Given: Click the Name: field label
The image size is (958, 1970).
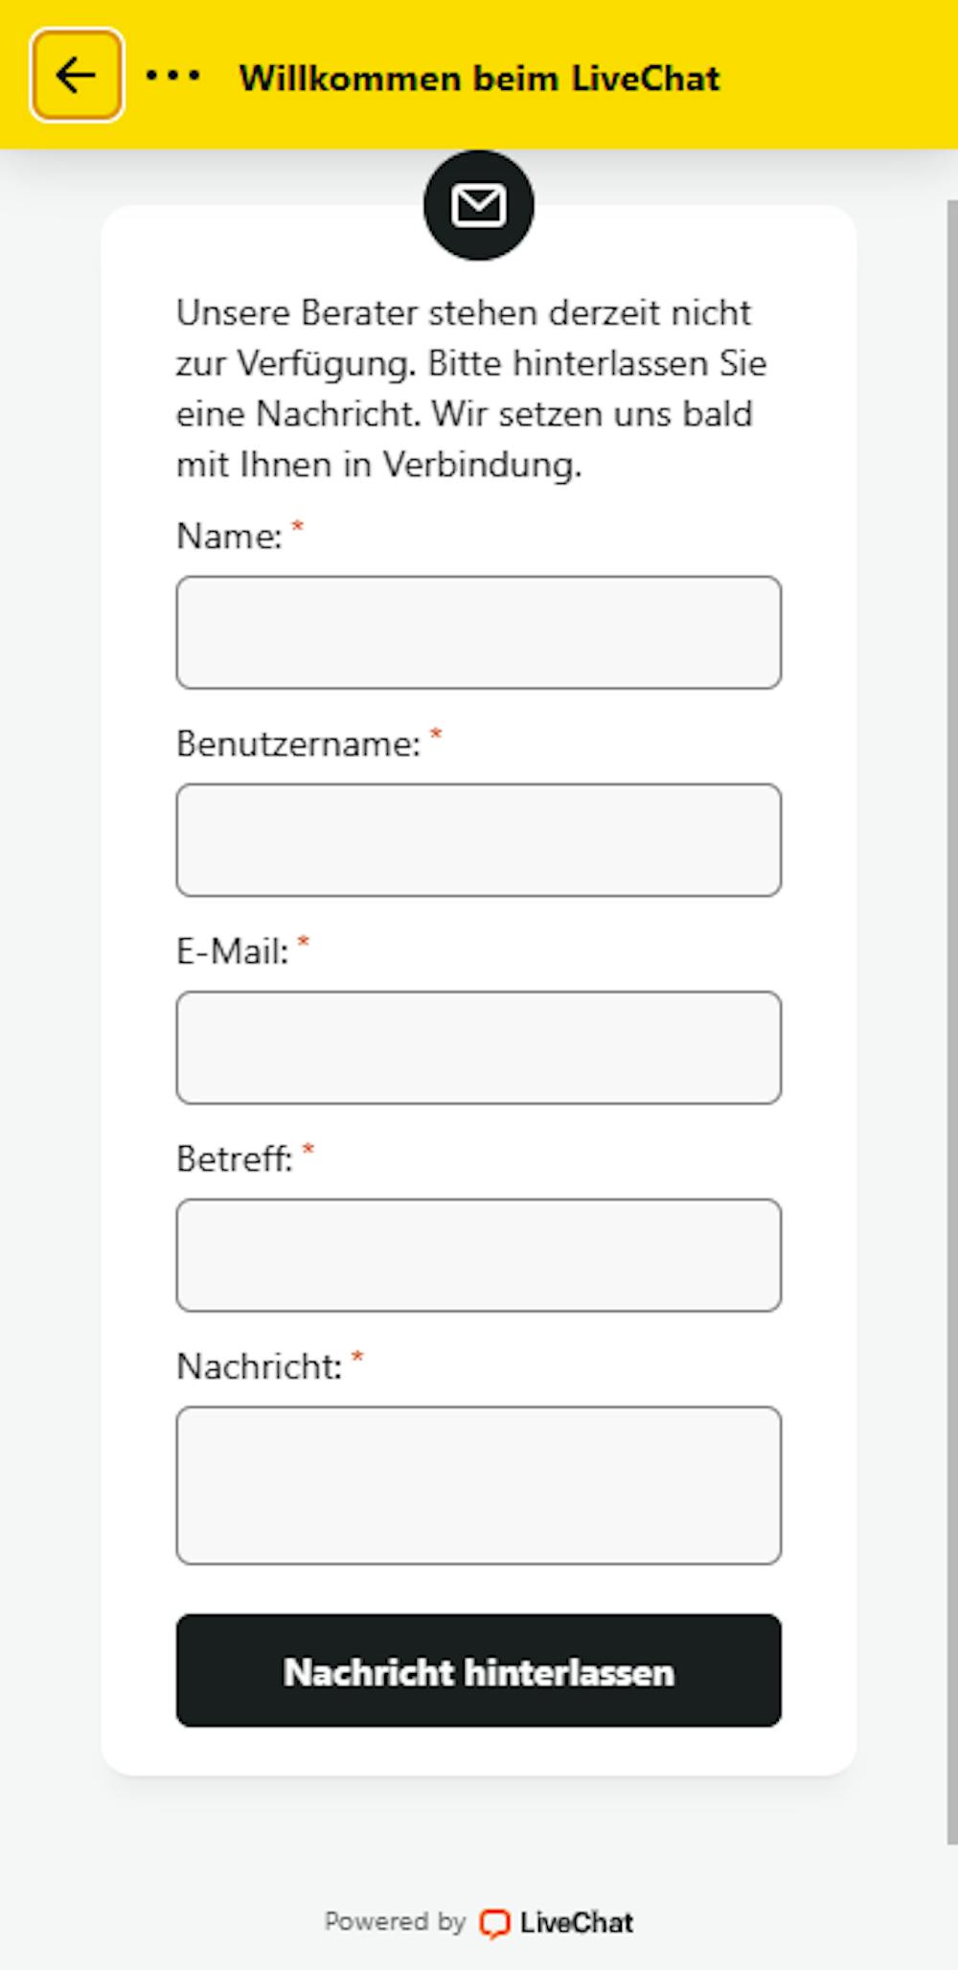Looking at the screenshot, I should 230,536.
